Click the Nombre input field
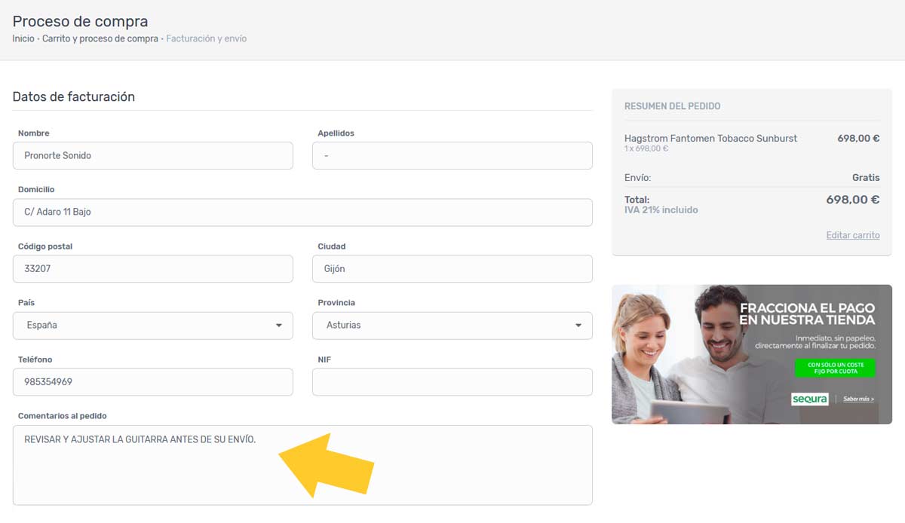This screenshot has width=905, height=523. pos(153,155)
